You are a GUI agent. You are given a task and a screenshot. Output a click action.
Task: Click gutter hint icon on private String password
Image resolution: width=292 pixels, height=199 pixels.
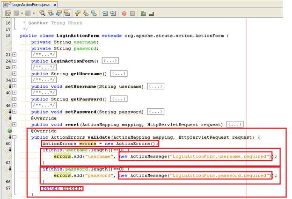coord(9,49)
